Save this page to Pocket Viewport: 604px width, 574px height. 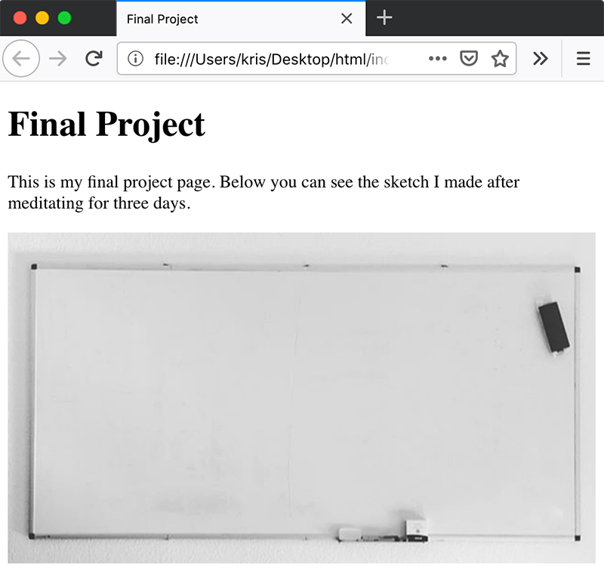(468, 58)
